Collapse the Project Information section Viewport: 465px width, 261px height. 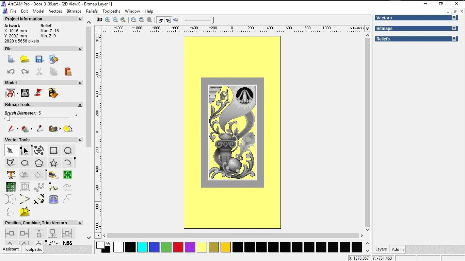80,19
